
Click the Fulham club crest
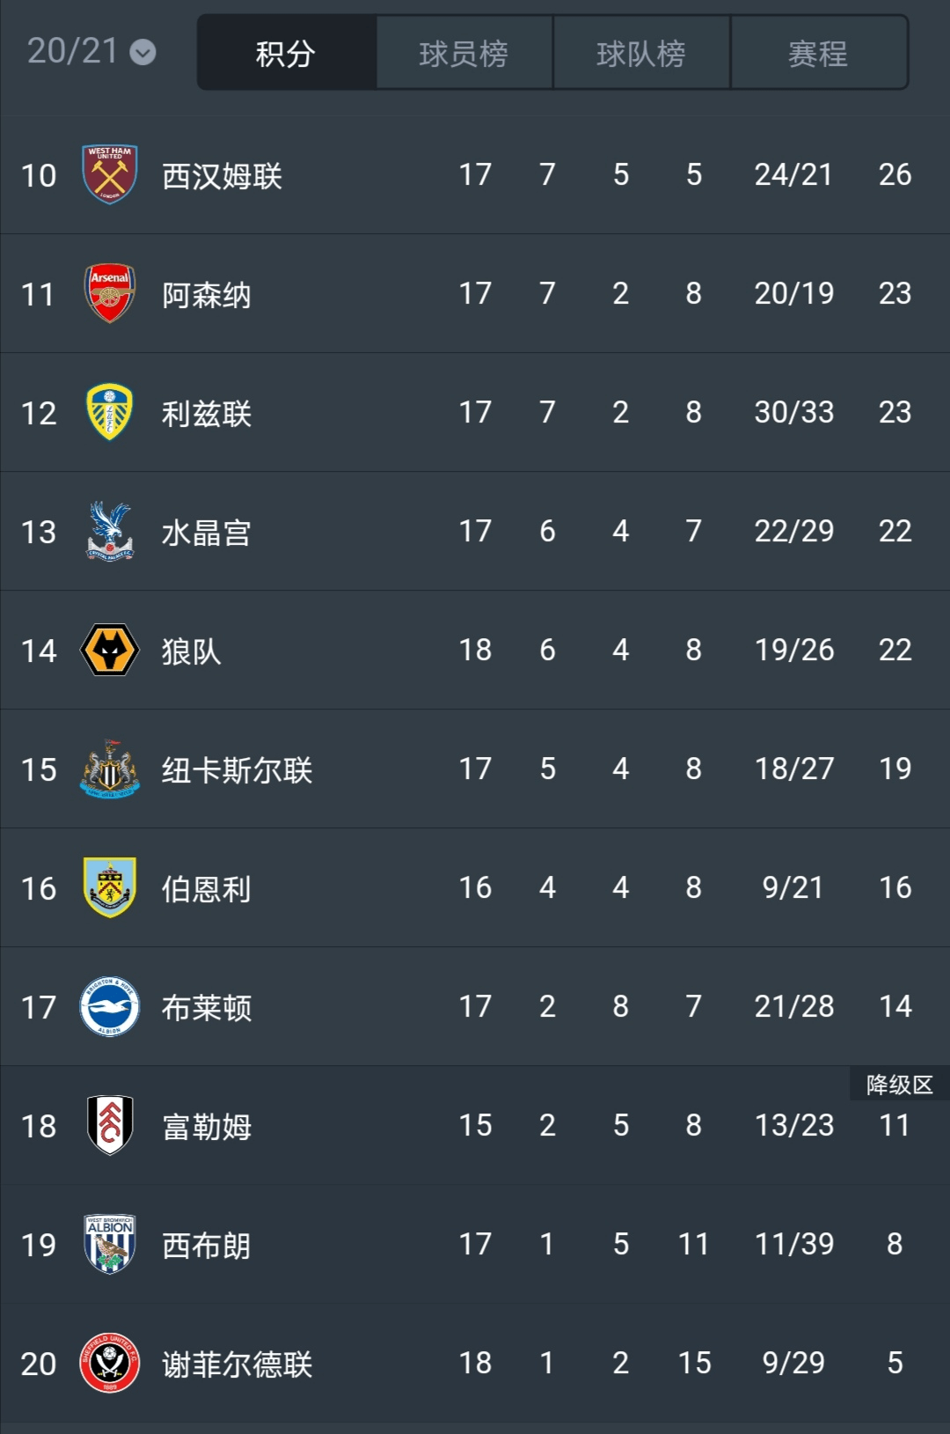click(110, 1125)
